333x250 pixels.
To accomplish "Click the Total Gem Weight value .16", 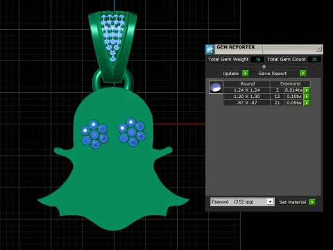I will [x=257, y=60].
